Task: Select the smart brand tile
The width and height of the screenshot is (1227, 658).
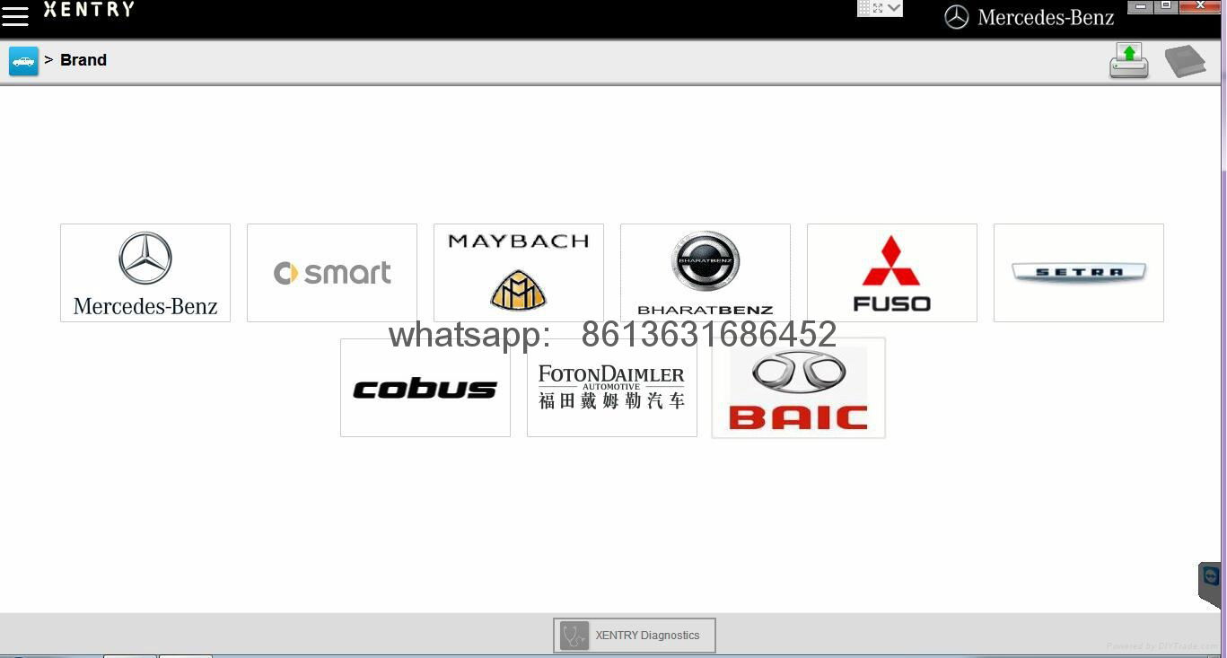Action: pyautogui.click(x=332, y=273)
